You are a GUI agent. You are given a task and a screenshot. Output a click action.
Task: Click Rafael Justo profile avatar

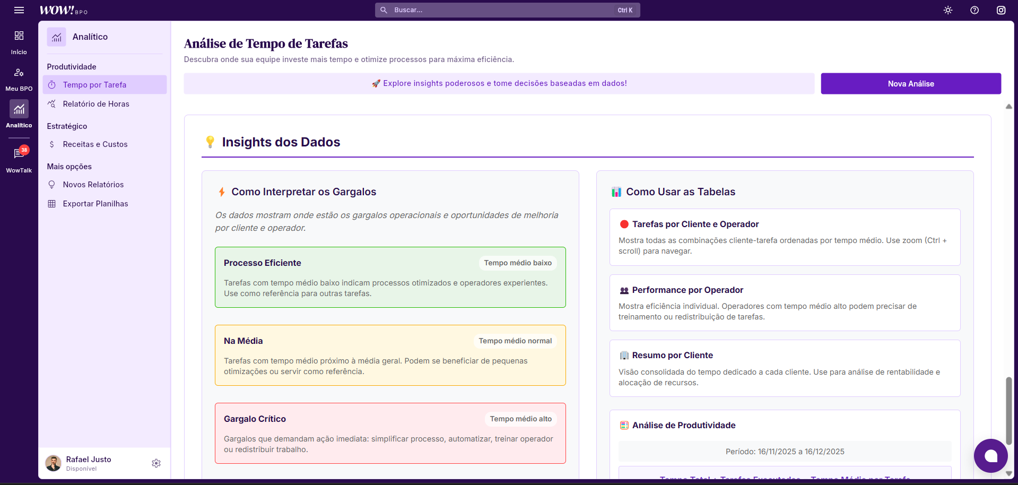click(54, 463)
